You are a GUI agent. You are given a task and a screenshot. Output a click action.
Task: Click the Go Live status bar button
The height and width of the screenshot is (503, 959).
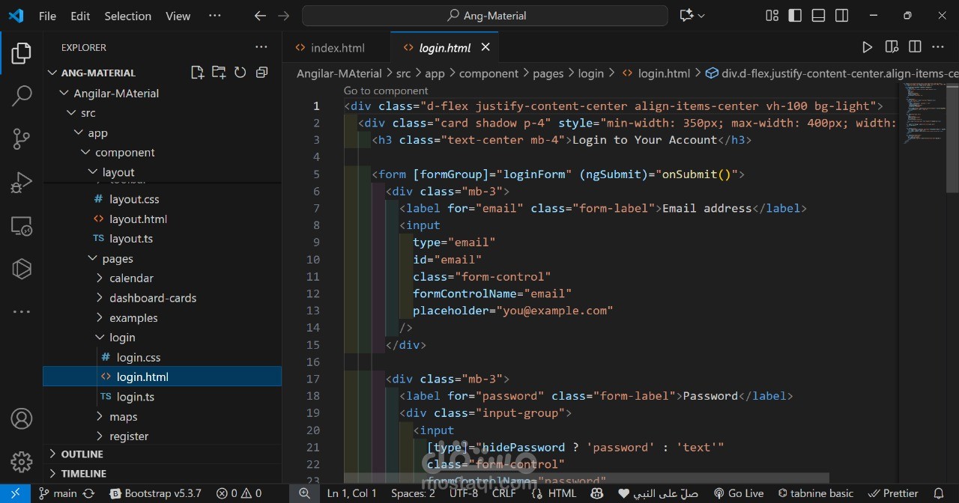(738, 493)
